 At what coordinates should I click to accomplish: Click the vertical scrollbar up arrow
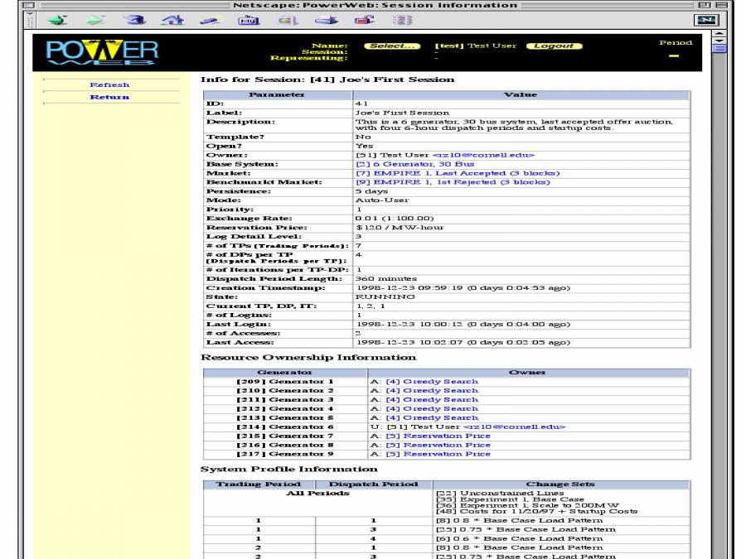point(719,35)
